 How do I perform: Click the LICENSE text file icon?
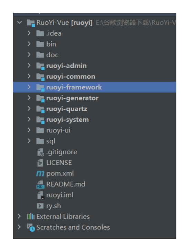[40, 163]
